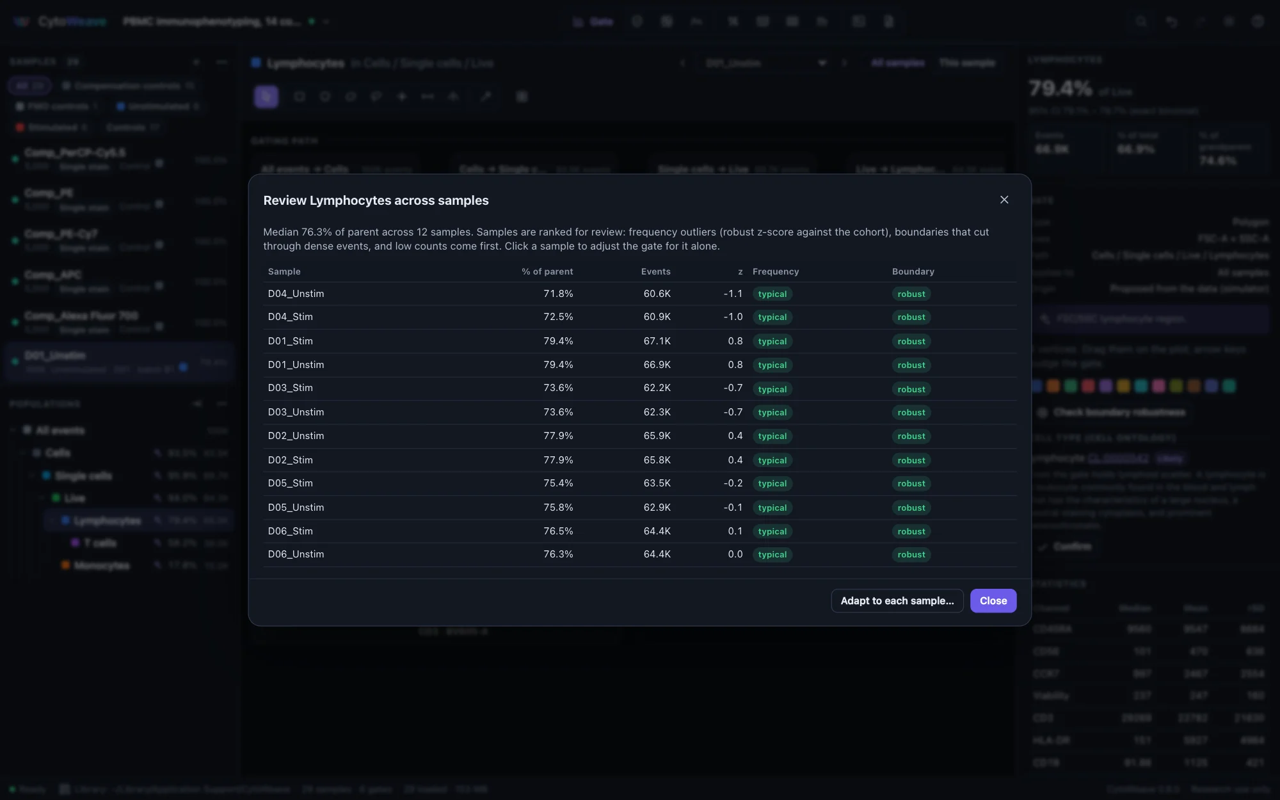1280x800 pixels.
Task: Click the 71.8% value for D04_Unstim
Action: coord(558,294)
